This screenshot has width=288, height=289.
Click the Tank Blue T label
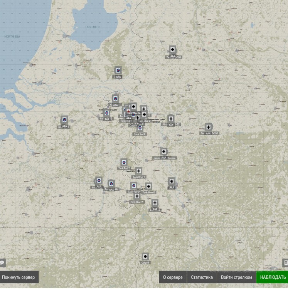(x=138, y=177)
